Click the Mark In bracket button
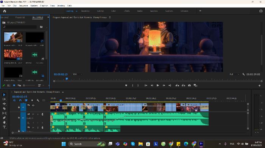Screen dimensions: 265x148 [132, 85]
